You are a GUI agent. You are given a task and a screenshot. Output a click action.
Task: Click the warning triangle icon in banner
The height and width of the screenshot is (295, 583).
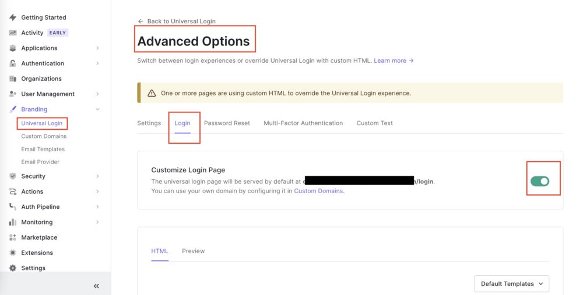click(152, 93)
